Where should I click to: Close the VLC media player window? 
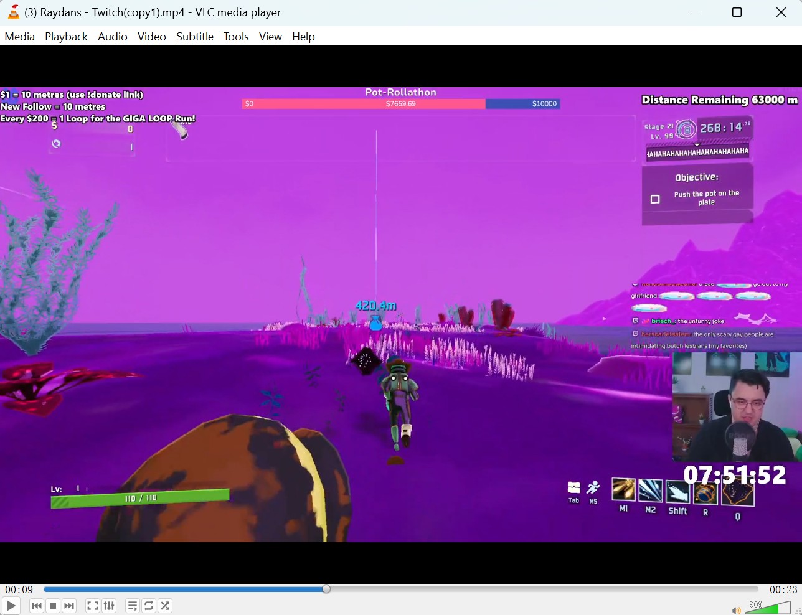[x=781, y=12]
